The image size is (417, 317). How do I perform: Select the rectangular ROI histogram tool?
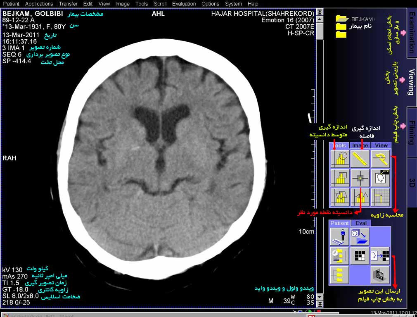click(340, 178)
